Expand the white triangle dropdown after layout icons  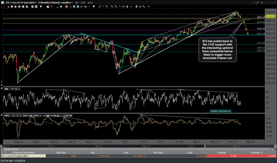[x=41, y=7]
